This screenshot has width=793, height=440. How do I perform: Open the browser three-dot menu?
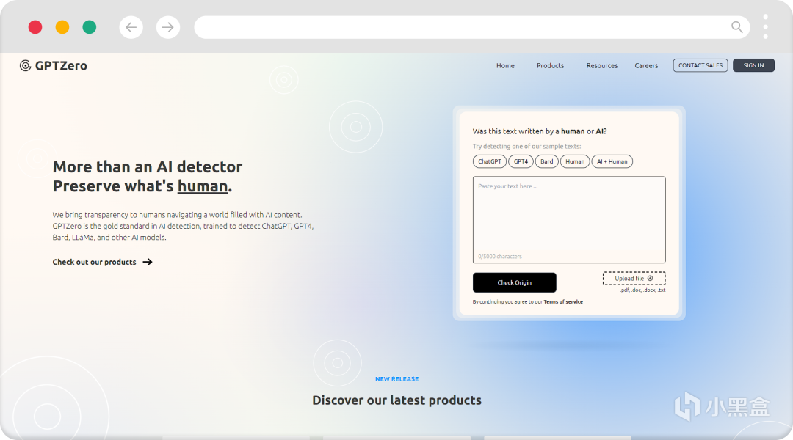click(x=765, y=27)
